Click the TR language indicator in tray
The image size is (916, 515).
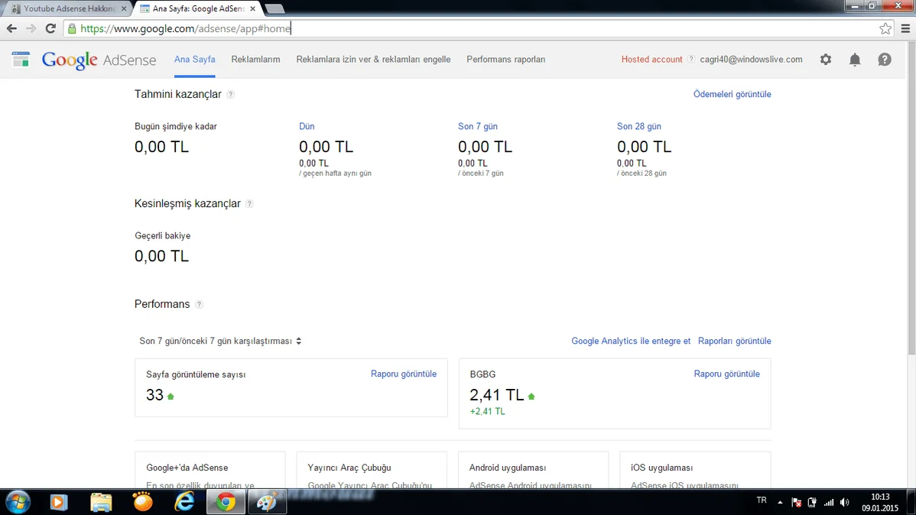(x=762, y=500)
